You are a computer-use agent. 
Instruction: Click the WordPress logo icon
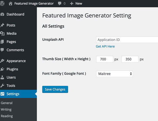(x=2, y=3)
